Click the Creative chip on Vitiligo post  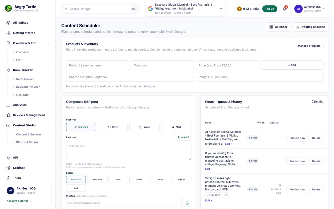click(213, 195)
